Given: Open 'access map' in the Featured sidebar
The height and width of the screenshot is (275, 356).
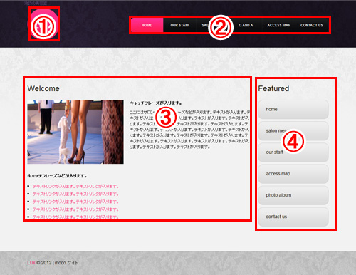Looking at the screenshot, I should [293, 174].
